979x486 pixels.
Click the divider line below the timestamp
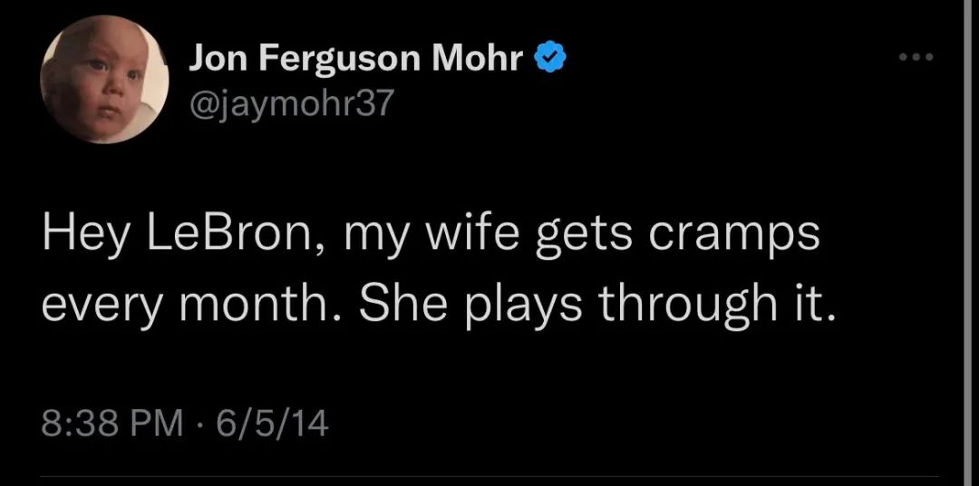coord(489,475)
